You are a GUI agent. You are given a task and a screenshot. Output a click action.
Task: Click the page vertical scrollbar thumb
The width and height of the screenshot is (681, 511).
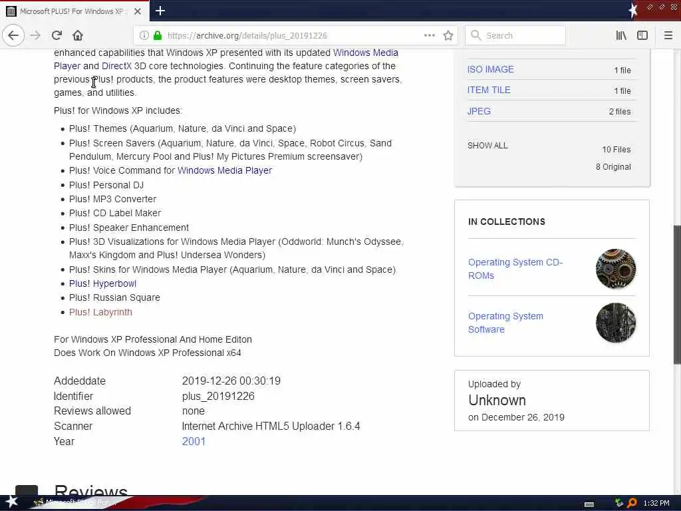677,295
